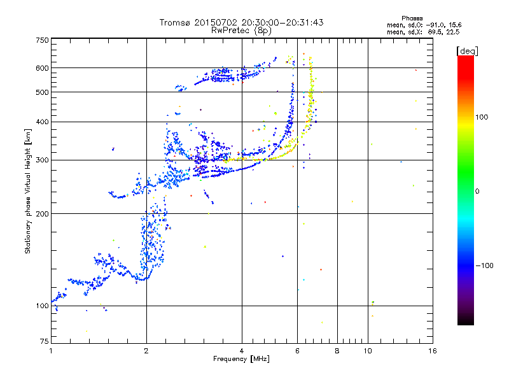Image resolution: width=509 pixels, height=382 pixels.
Task: Click the colorbar tick label '-100'
Action: coord(484,265)
